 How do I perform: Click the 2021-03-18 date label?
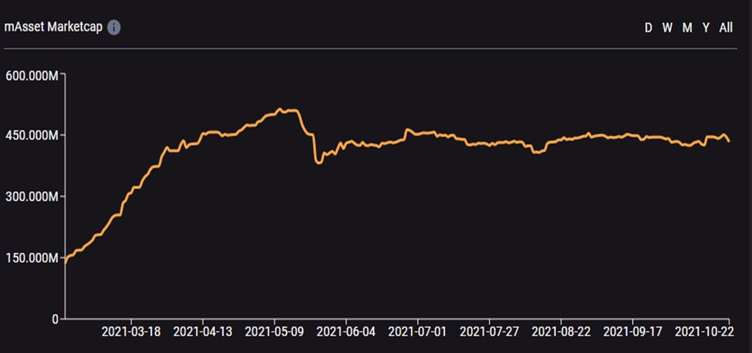[131, 331]
